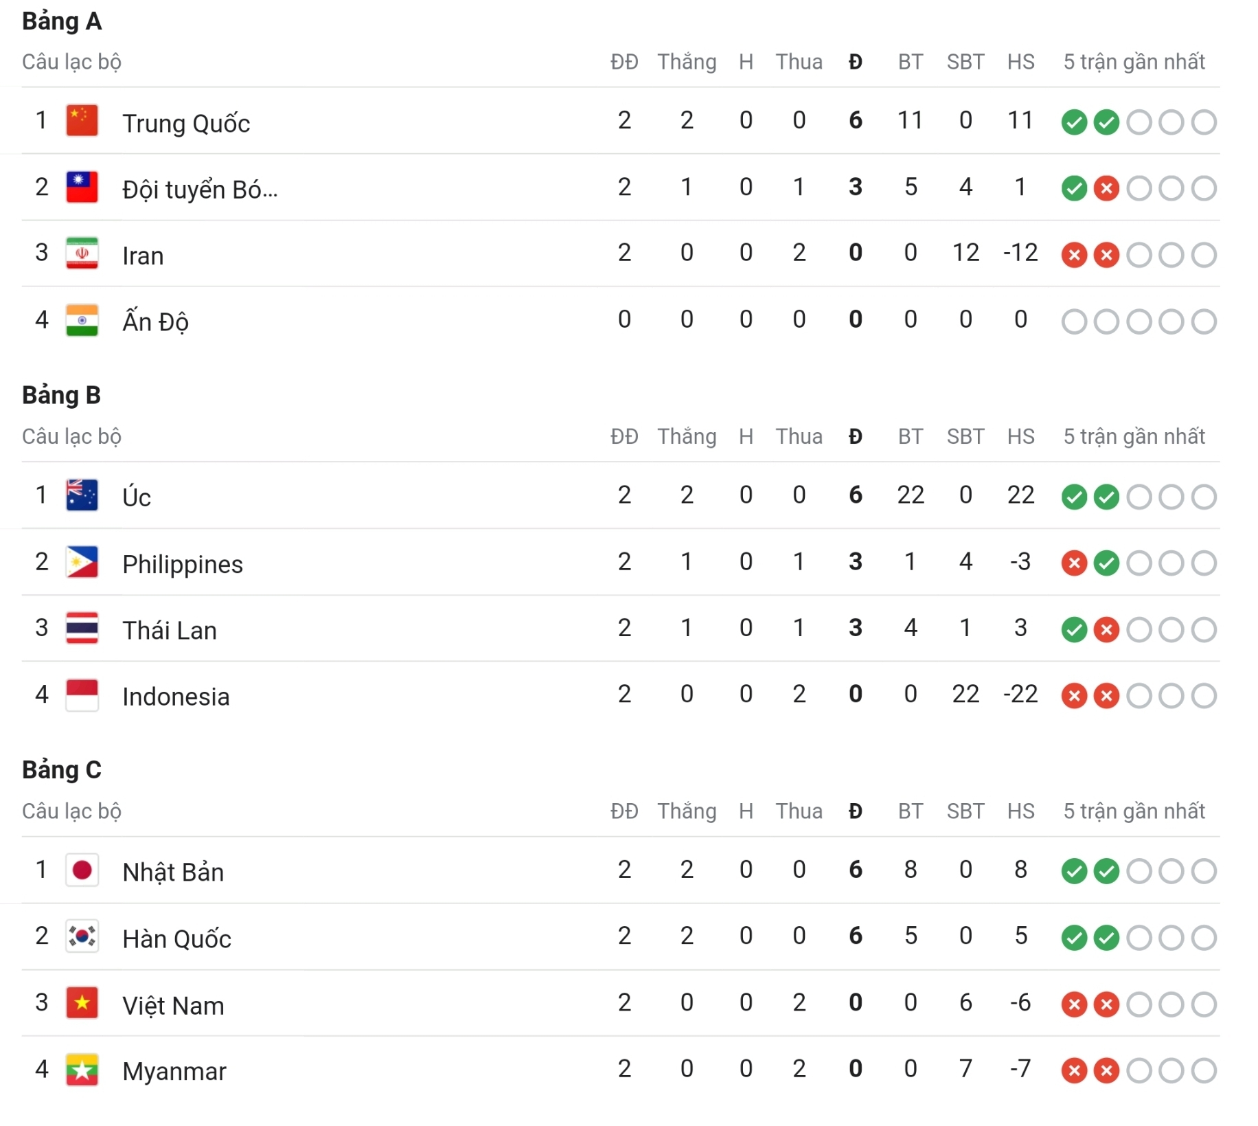The width and height of the screenshot is (1258, 1126).
Task: Click the Myanmar flag icon
Action: tap(82, 1070)
